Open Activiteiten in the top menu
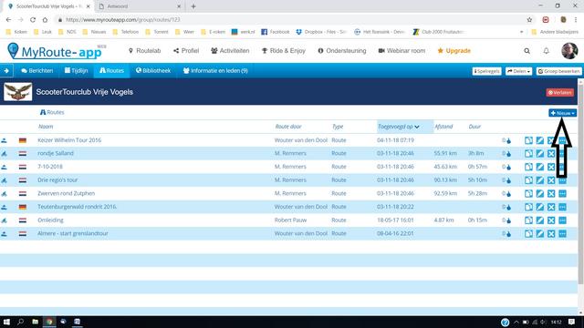 pyautogui.click(x=230, y=51)
